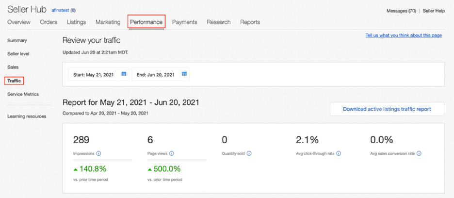Click the 500.0% page views change

(x=164, y=169)
